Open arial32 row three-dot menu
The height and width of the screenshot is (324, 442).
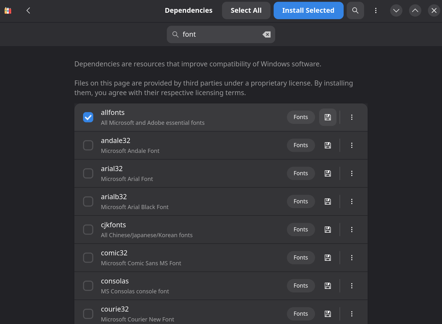click(x=352, y=173)
